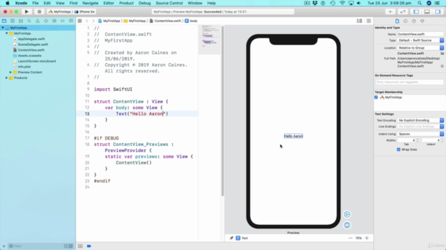Screen dimensions: 446x250
Task: Click the Name field ContentView.swift
Action: click(420, 34)
